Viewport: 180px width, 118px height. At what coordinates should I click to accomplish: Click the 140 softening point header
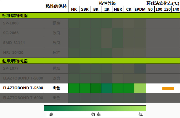click(x=176, y=9)
